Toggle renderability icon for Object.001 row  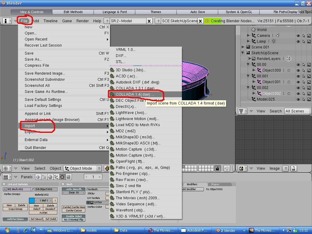click(309, 82)
